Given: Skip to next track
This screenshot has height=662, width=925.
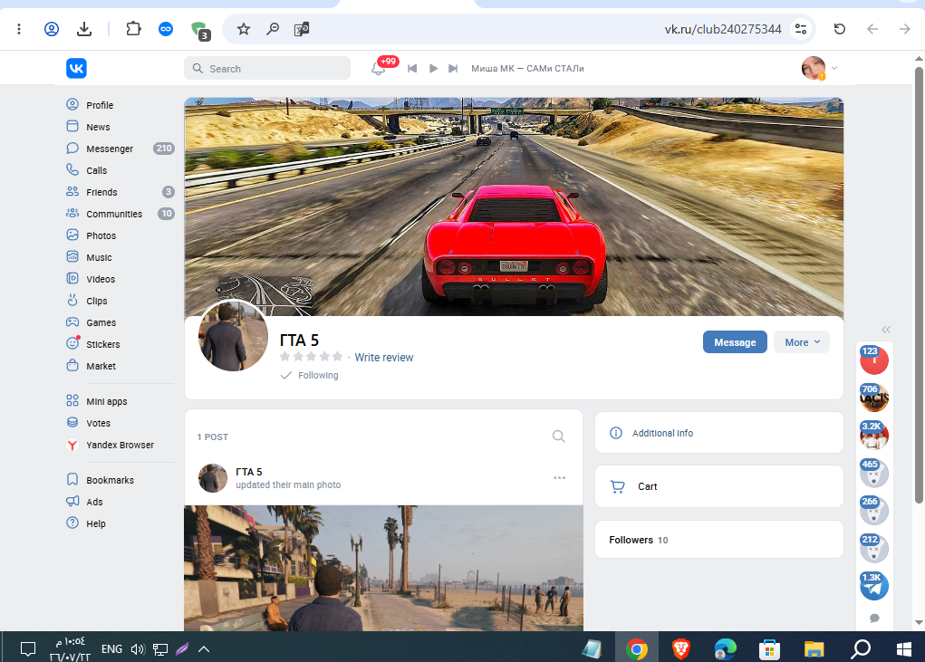Looking at the screenshot, I should (453, 69).
